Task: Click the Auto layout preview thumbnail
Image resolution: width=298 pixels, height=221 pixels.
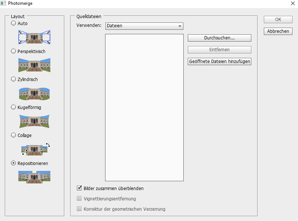Action: (x=34, y=37)
